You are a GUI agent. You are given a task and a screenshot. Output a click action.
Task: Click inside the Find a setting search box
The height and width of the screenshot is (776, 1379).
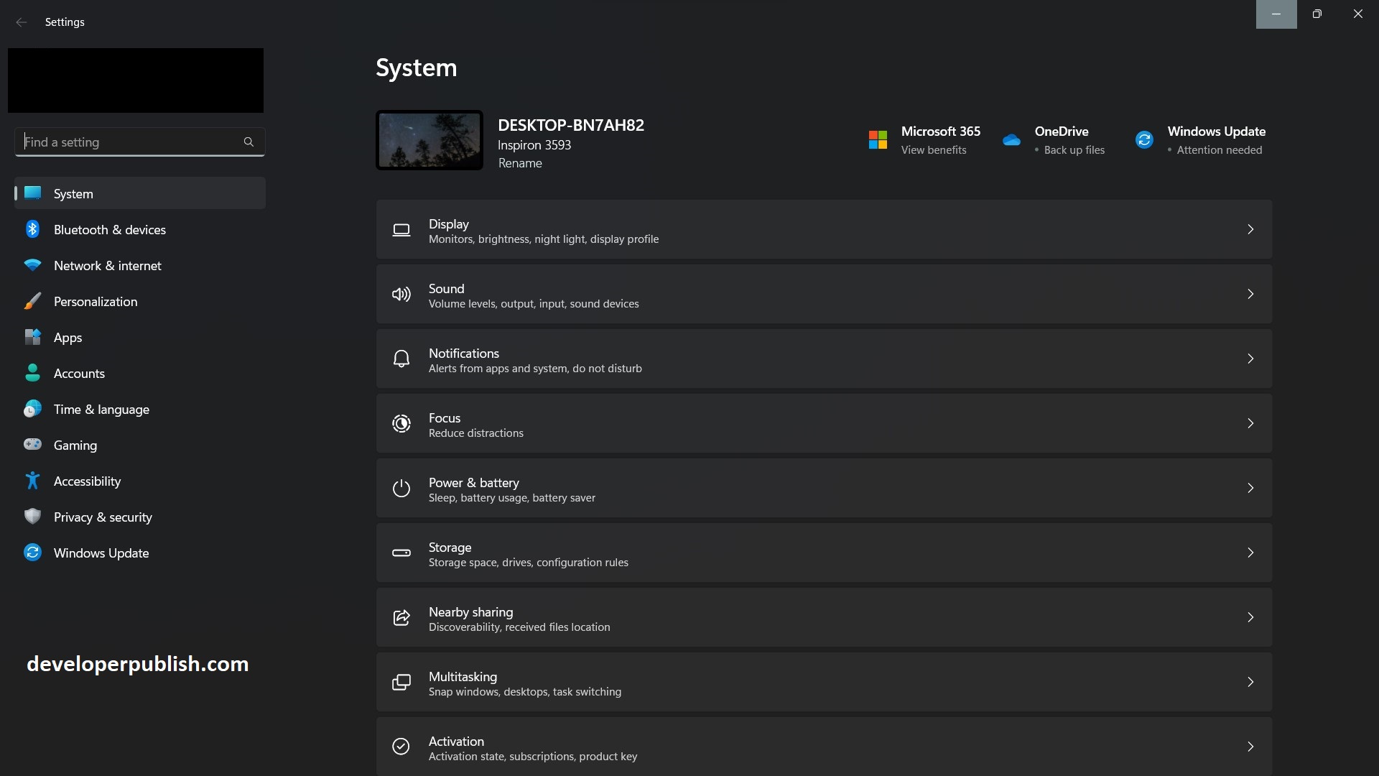coord(129,142)
